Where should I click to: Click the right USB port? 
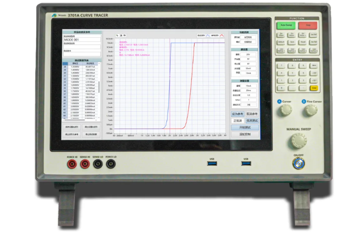(246, 163)
